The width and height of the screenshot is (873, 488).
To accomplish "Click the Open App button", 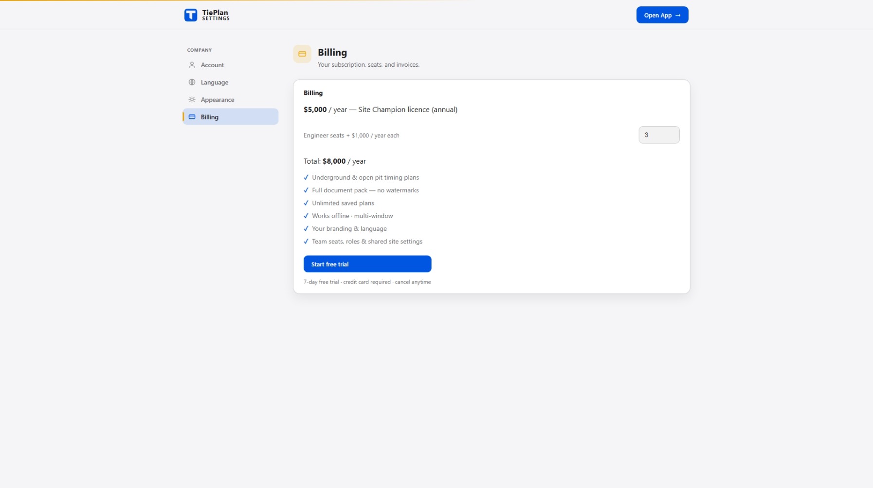I will pyautogui.click(x=662, y=15).
